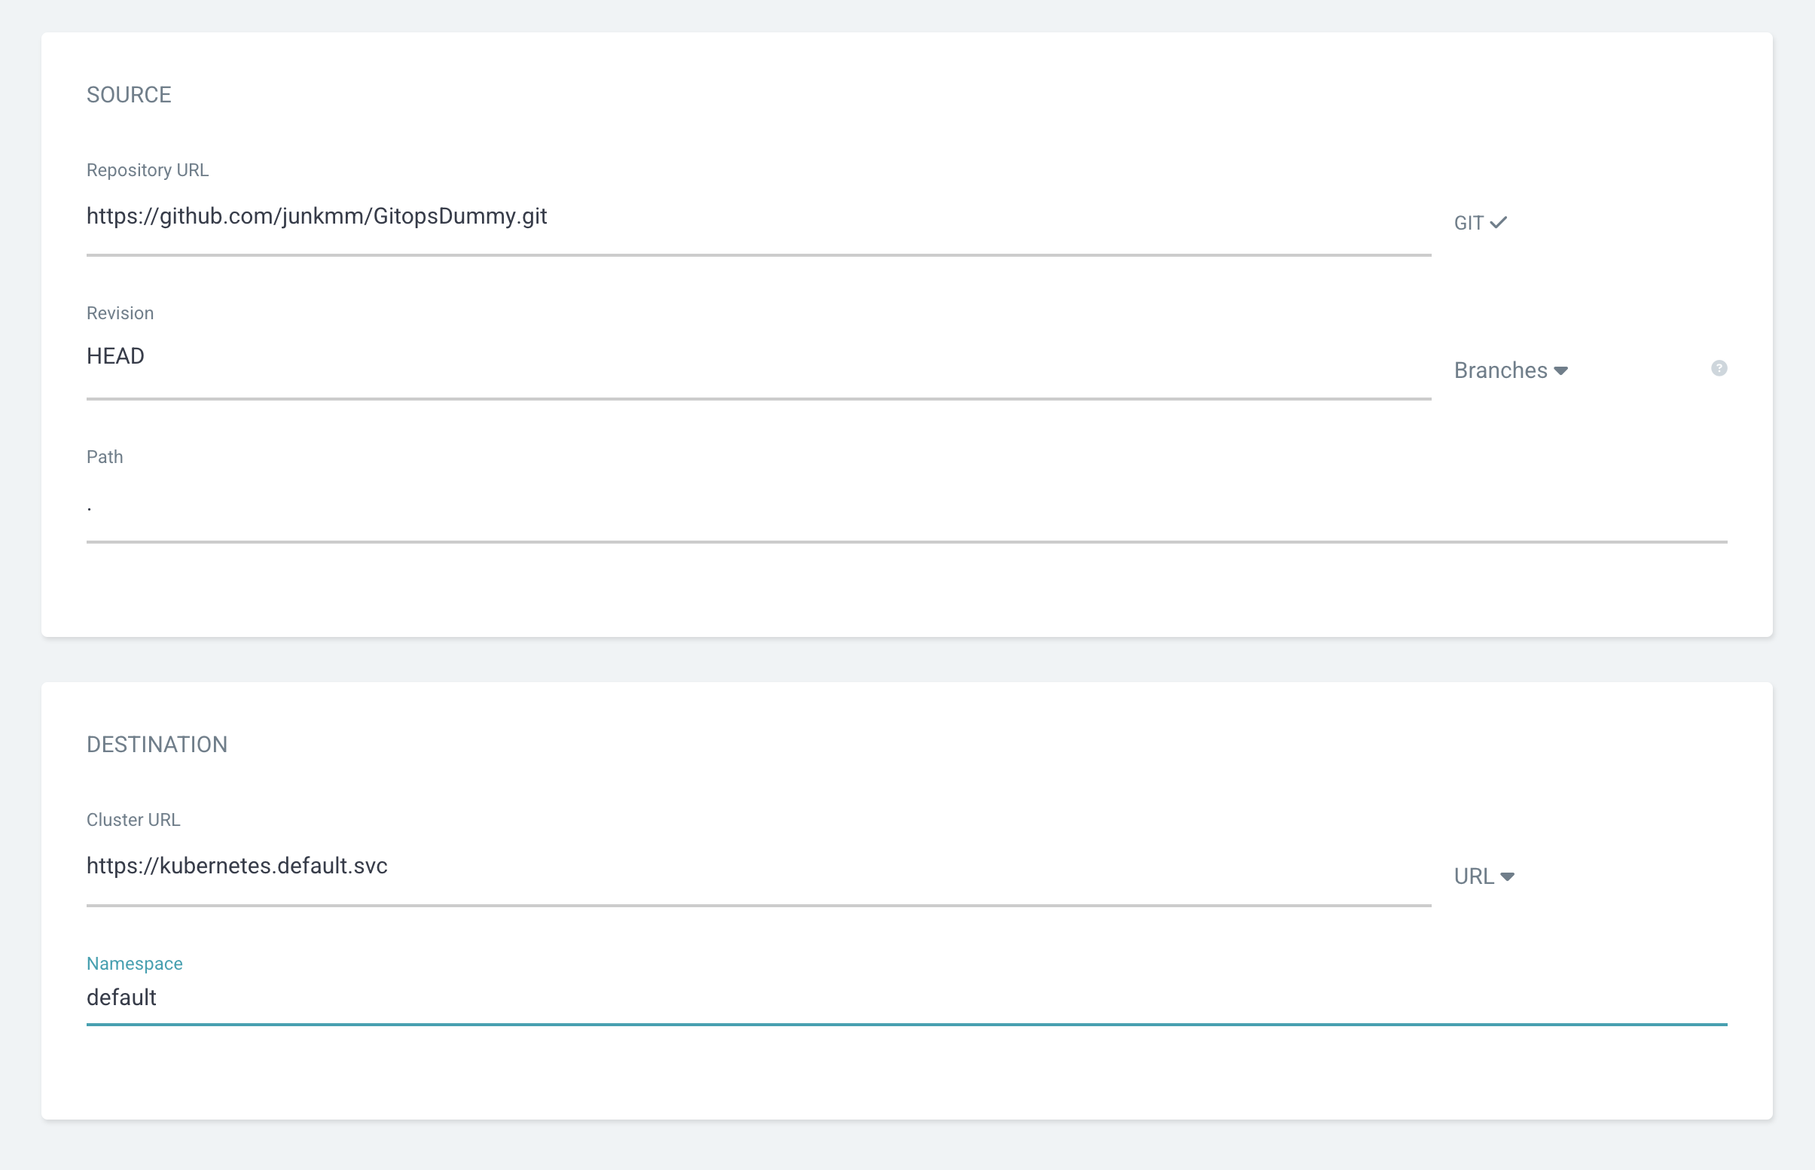
Task: Click the Cluster URL field label
Action: click(134, 820)
